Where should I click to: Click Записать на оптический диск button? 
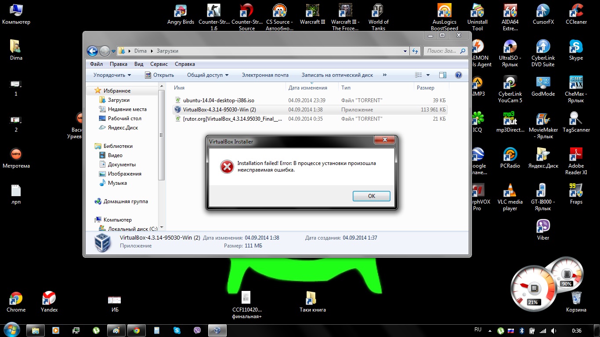[x=337, y=75]
